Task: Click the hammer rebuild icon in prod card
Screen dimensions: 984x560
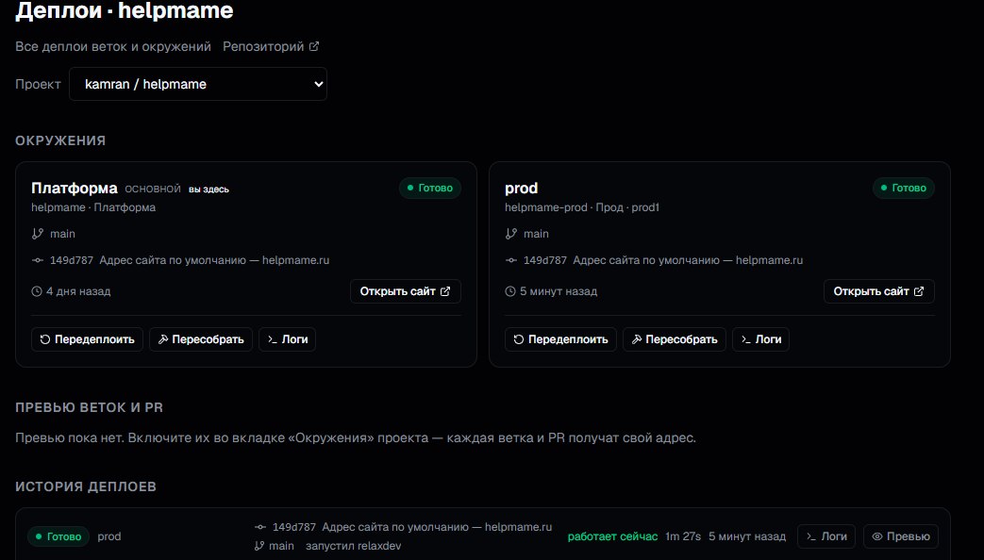Action: click(637, 339)
